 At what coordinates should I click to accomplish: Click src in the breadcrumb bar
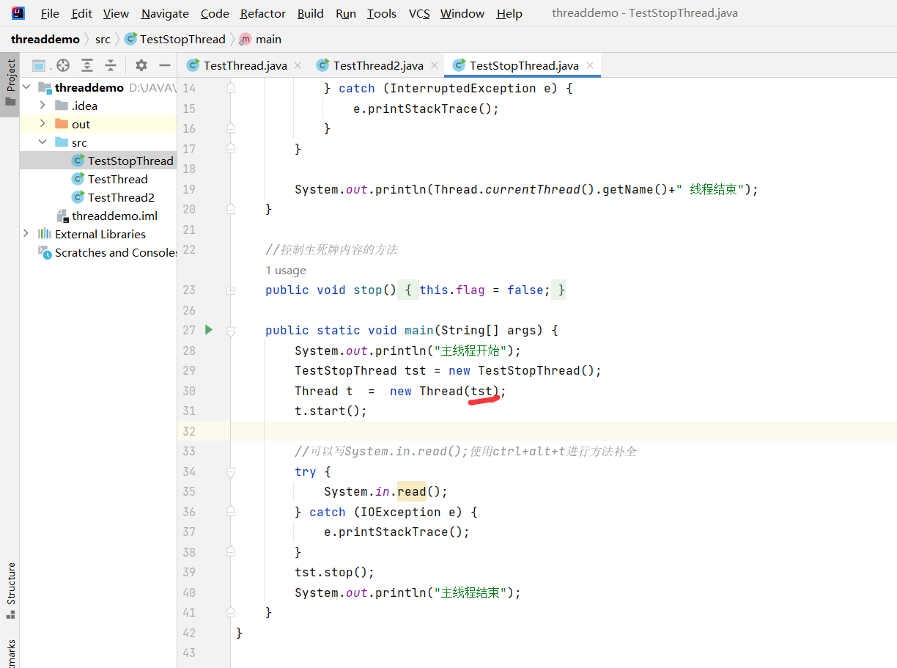point(103,39)
